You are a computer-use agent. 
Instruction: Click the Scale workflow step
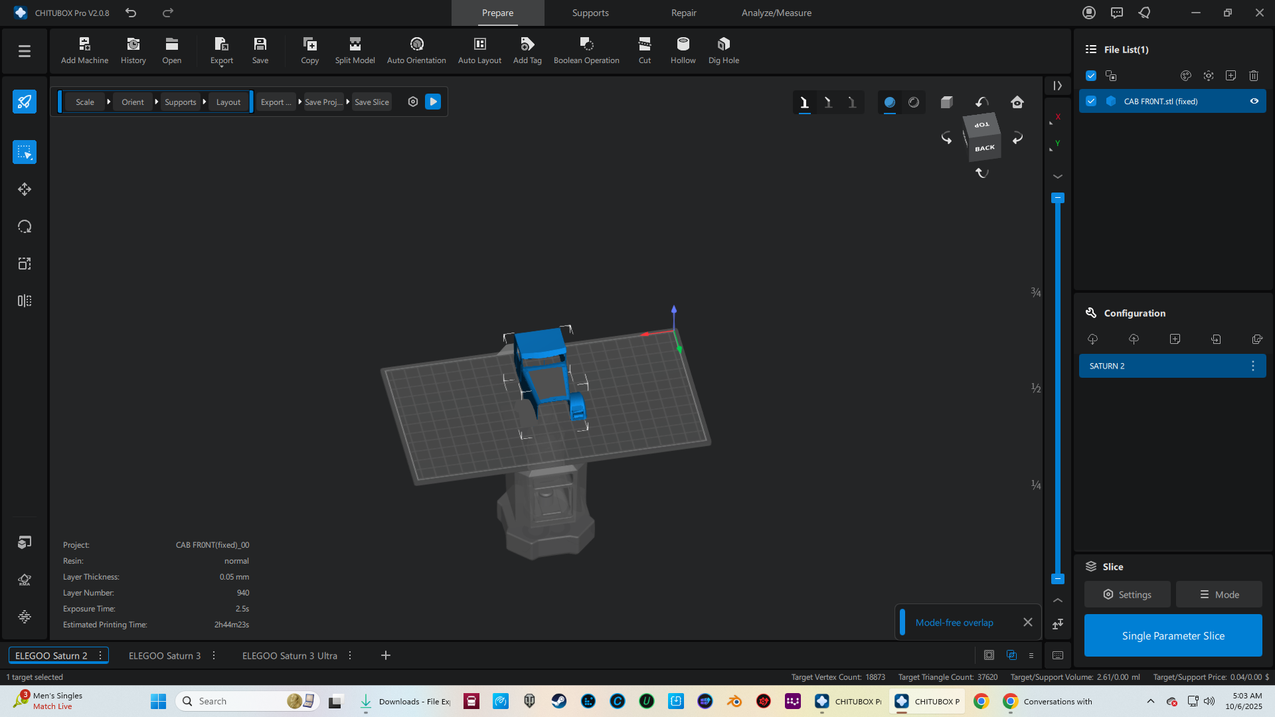(85, 102)
